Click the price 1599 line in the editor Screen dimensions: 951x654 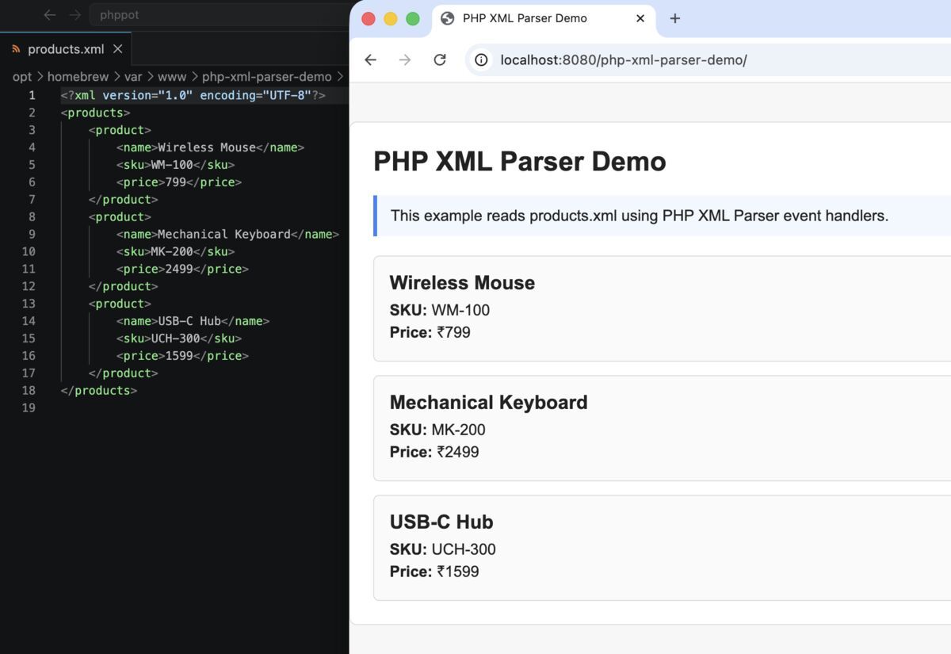pyautogui.click(x=182, y=356)
